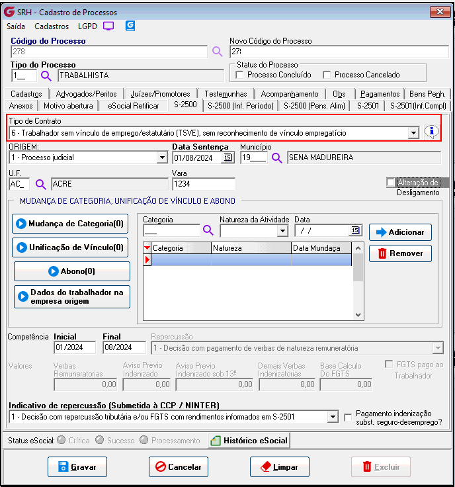This screenshot has width=455, height=487.
Task: Open Tipo do Processo search magnifier
Action: click(x=46, y=75)
